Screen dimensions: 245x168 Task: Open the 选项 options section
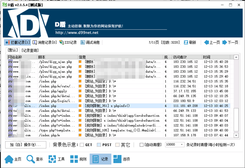(x=122, y=159)
